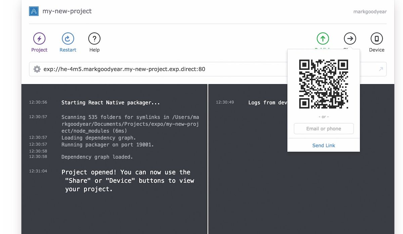Click the Email or phone input field
Image resolution: width=403 pixels, height=234 pixels.
pos(323,128)
